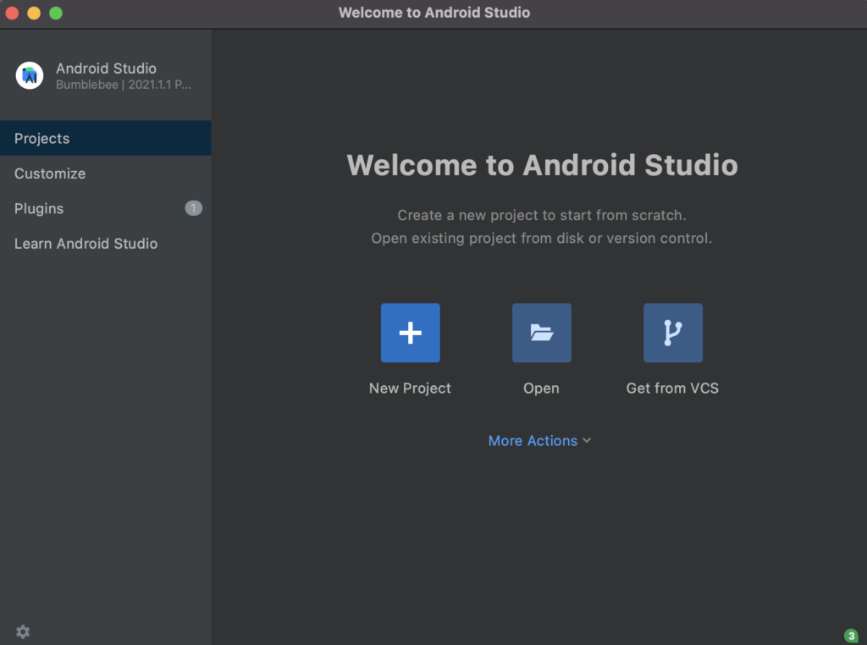867x645 pixels.
Task: Click the New Project plus icon
Action: coord(411,333)
